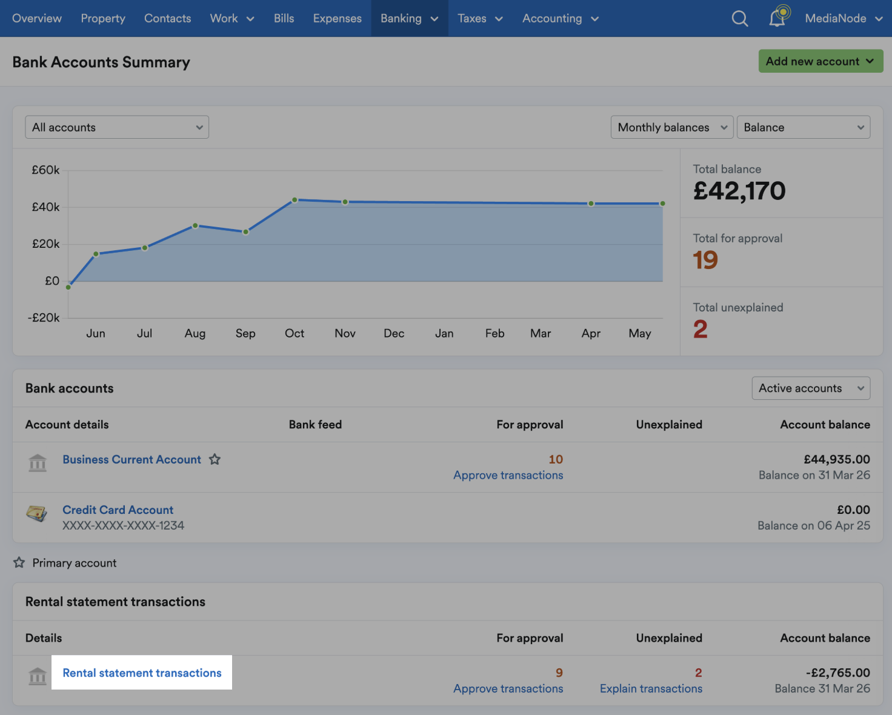Open the Bills tab
Image resolution: width=892 pixels, height=715 pixels.
point(284,19)
